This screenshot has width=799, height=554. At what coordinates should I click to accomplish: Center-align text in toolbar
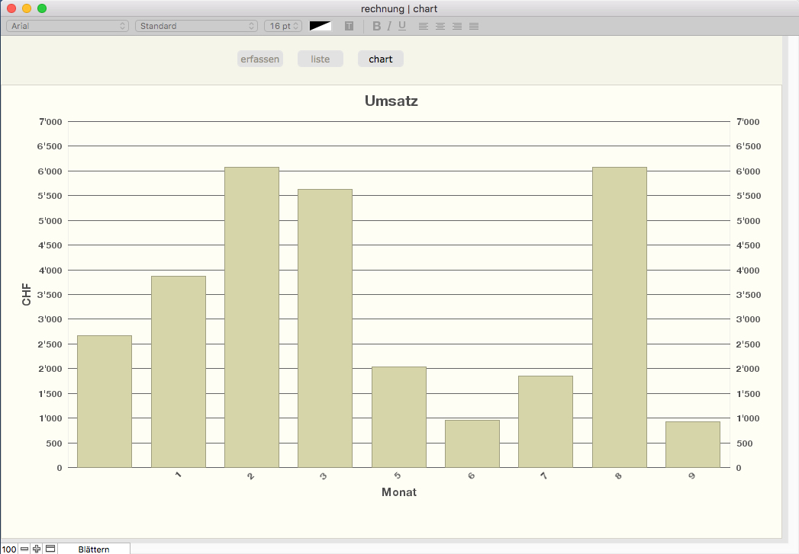point(440,26)
